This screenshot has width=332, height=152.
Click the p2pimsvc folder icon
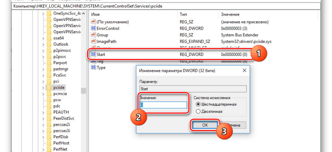49,51
